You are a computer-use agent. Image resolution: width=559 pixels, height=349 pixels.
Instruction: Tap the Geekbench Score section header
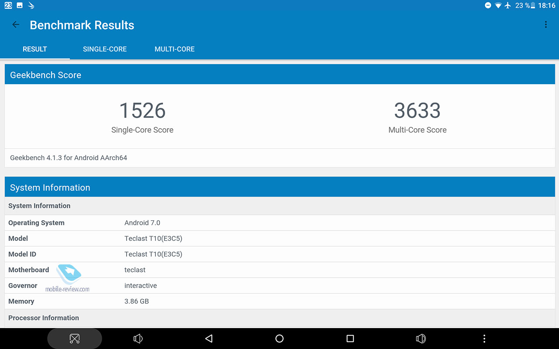279,75
